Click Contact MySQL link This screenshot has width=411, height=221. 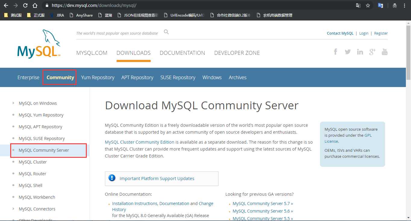point(340,33)
